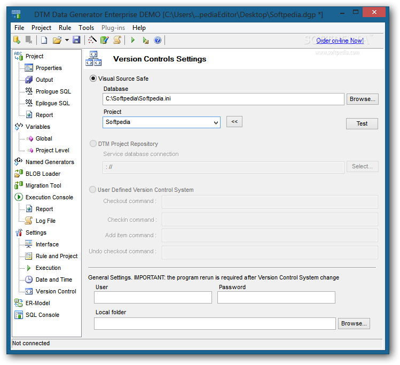Click the edit database pencil toolbar icon

[x=104, y=40]
